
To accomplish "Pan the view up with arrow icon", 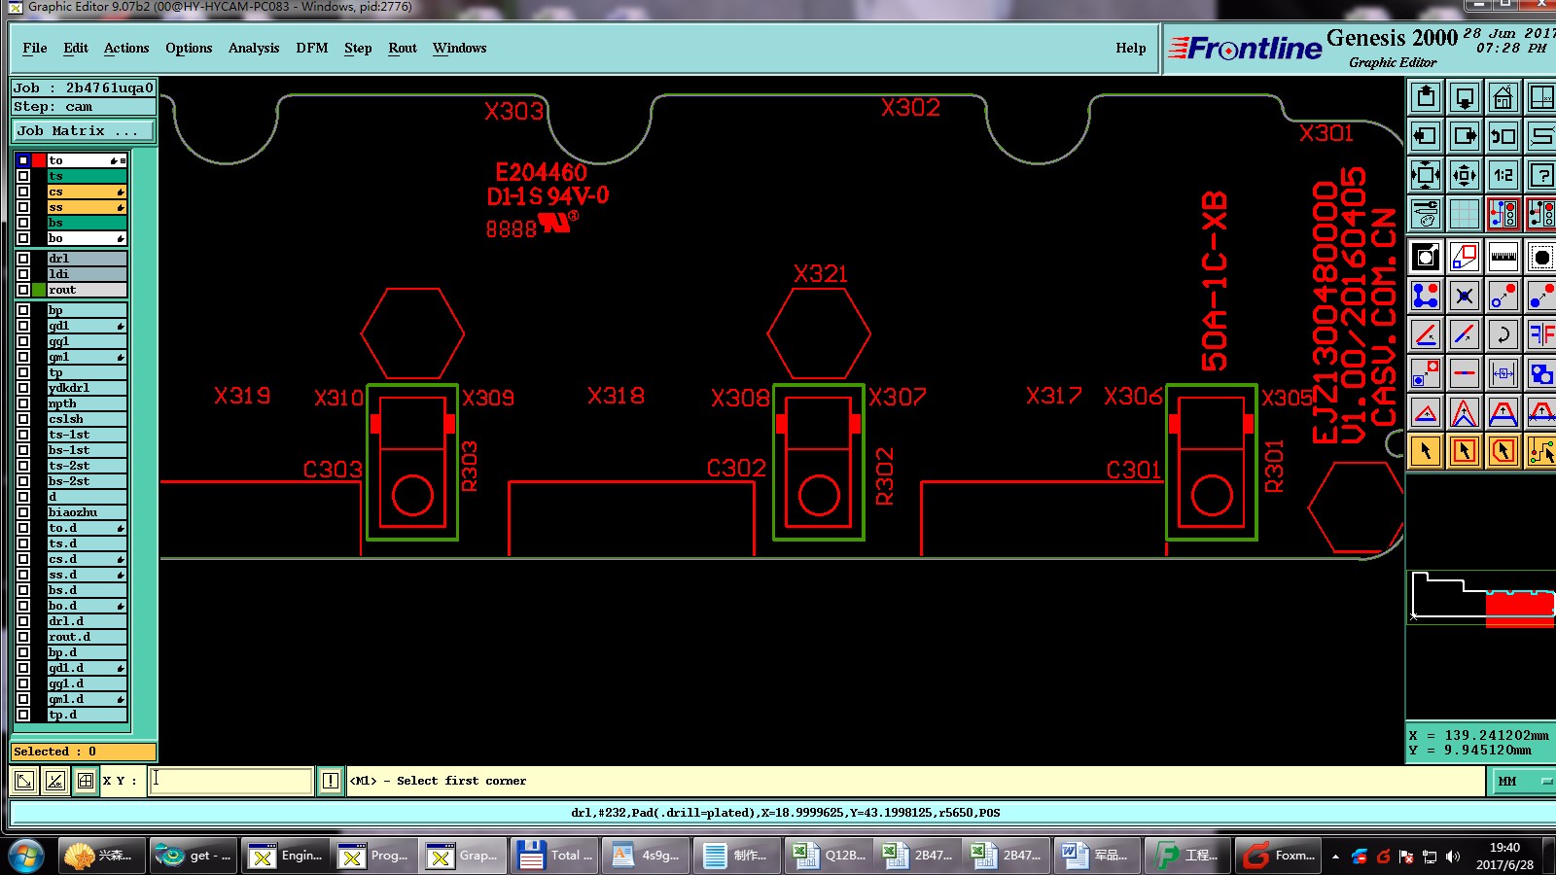I will pyautogui.click(x=1426, y=97).
